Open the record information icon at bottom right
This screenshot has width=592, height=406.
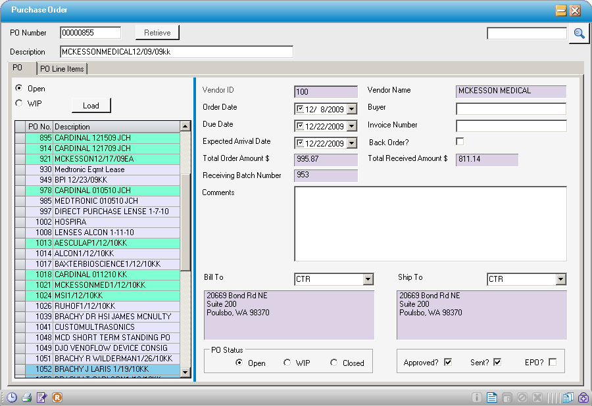476,397
